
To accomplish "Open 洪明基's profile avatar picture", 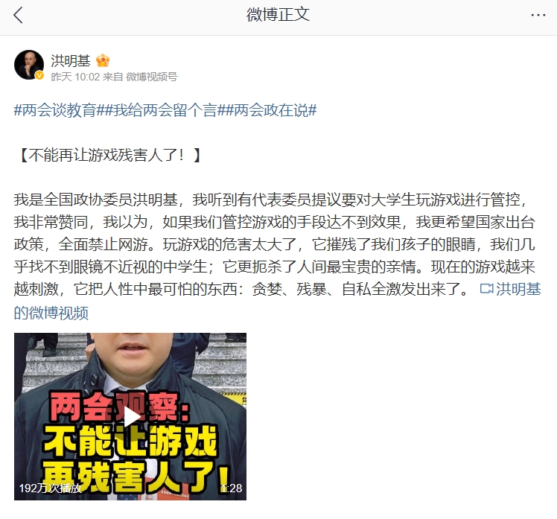I will pyautogui.click(x=29, y=65).
